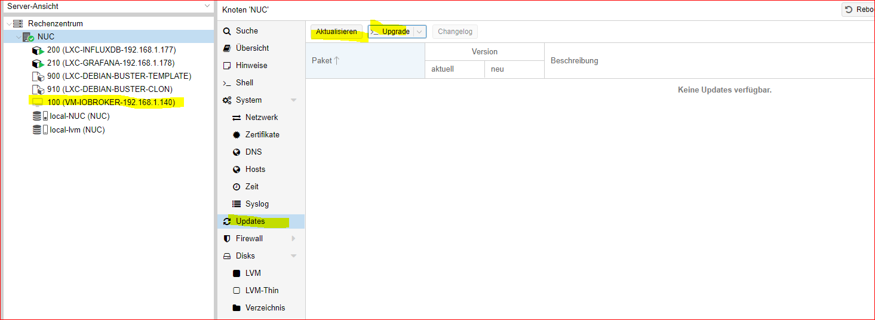Click the Aktualisieren button

[x=336, y=32]
